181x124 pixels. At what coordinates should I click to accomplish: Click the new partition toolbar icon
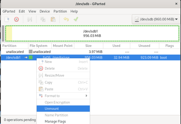coord(7,19)
